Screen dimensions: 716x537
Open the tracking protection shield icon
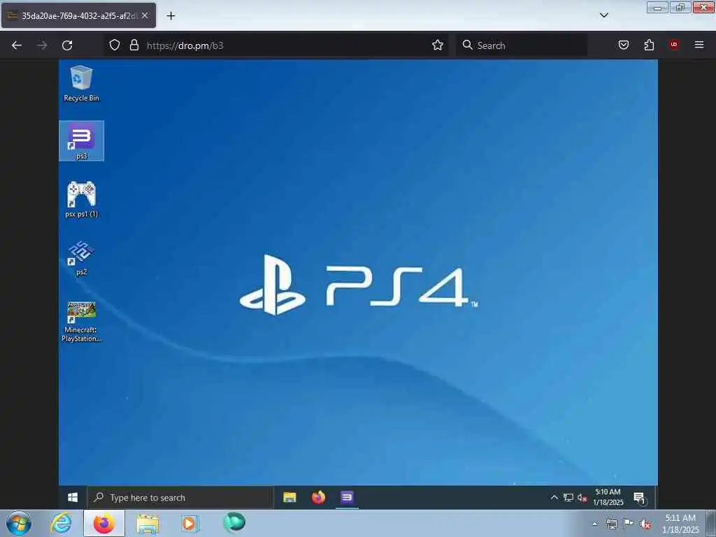pyautogui.click(x=115, y=45)
